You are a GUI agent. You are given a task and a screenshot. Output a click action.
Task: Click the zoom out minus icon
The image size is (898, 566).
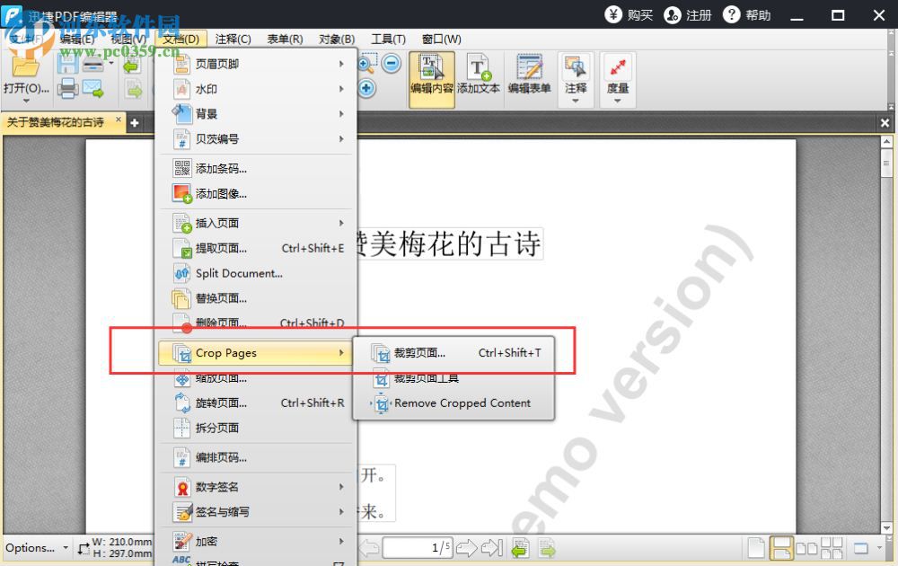click(x=391, y=62)
